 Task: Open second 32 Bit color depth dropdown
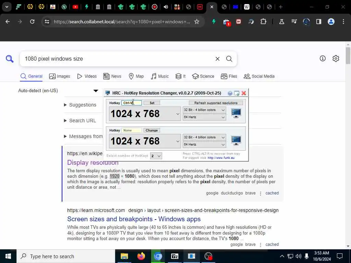(x=204, y=137)
